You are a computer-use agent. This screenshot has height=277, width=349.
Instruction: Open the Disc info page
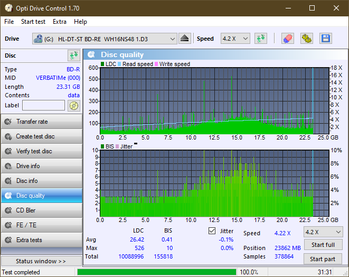(x=42, y=181)
